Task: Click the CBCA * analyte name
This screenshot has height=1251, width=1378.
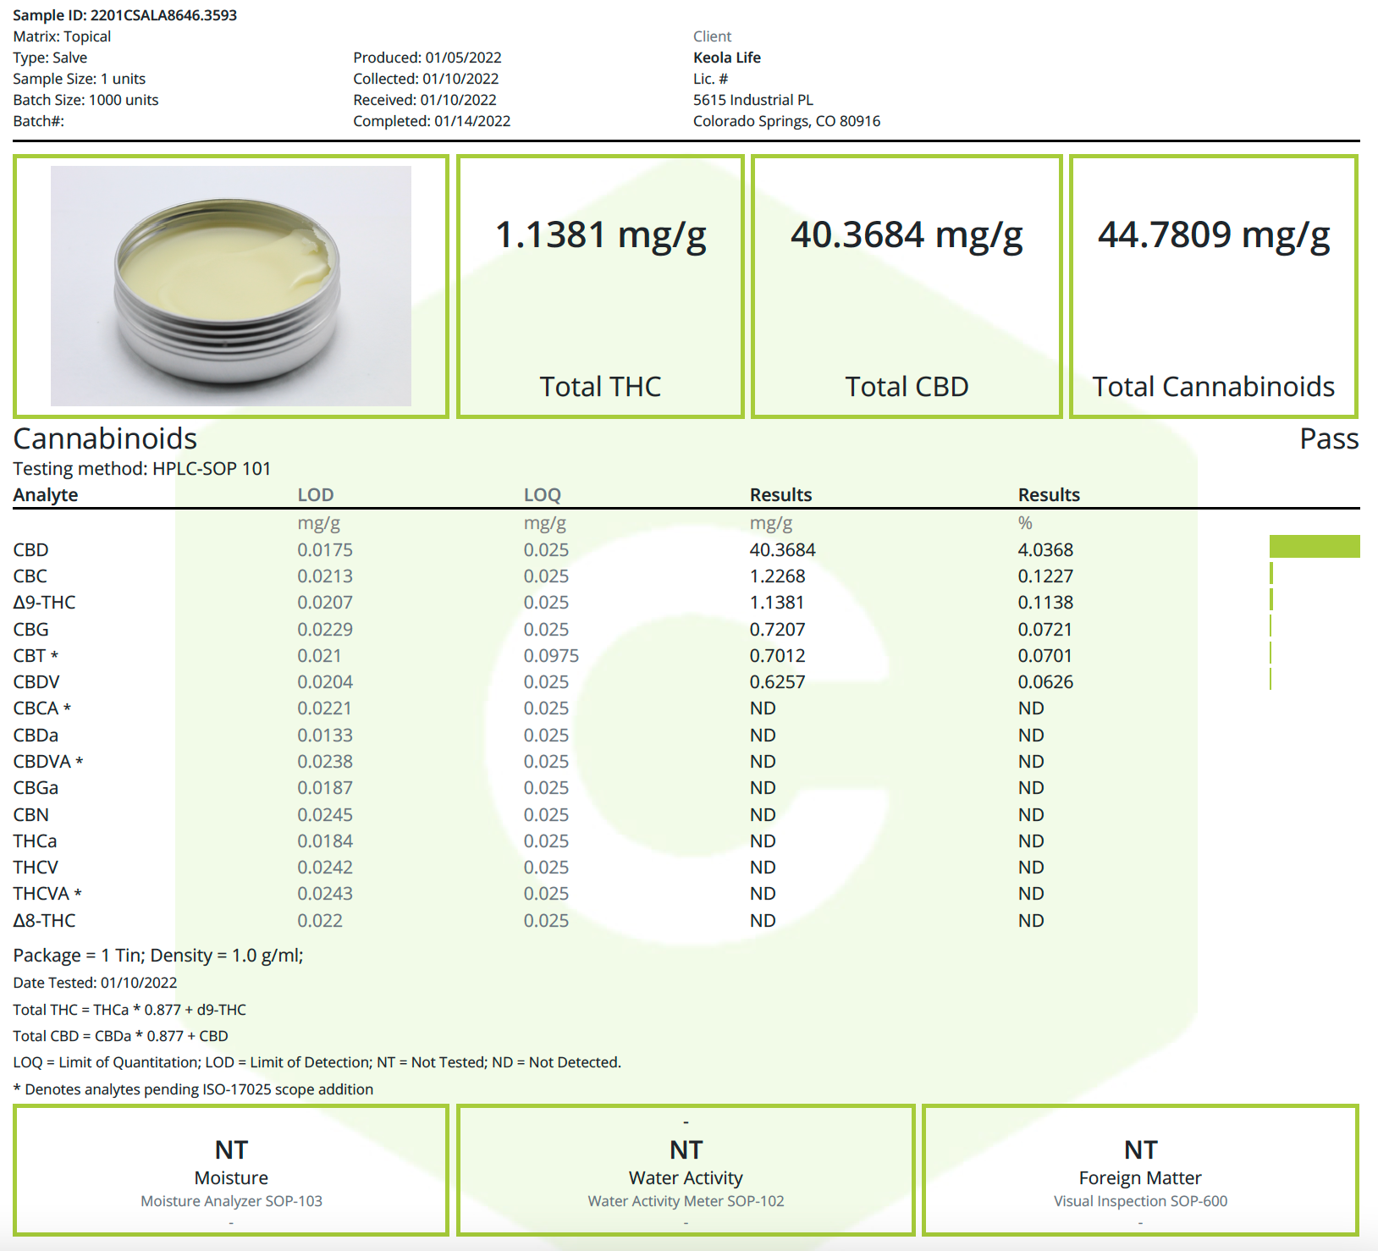Action: click(41, 708)
